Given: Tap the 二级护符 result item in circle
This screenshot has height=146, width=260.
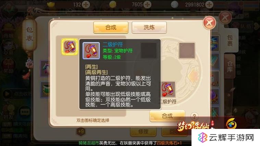Looking at the screenshot, I should (168, 89).
